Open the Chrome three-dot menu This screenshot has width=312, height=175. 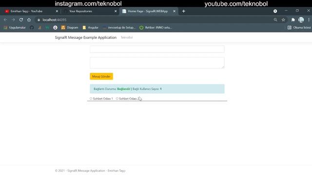coord(309,19)
